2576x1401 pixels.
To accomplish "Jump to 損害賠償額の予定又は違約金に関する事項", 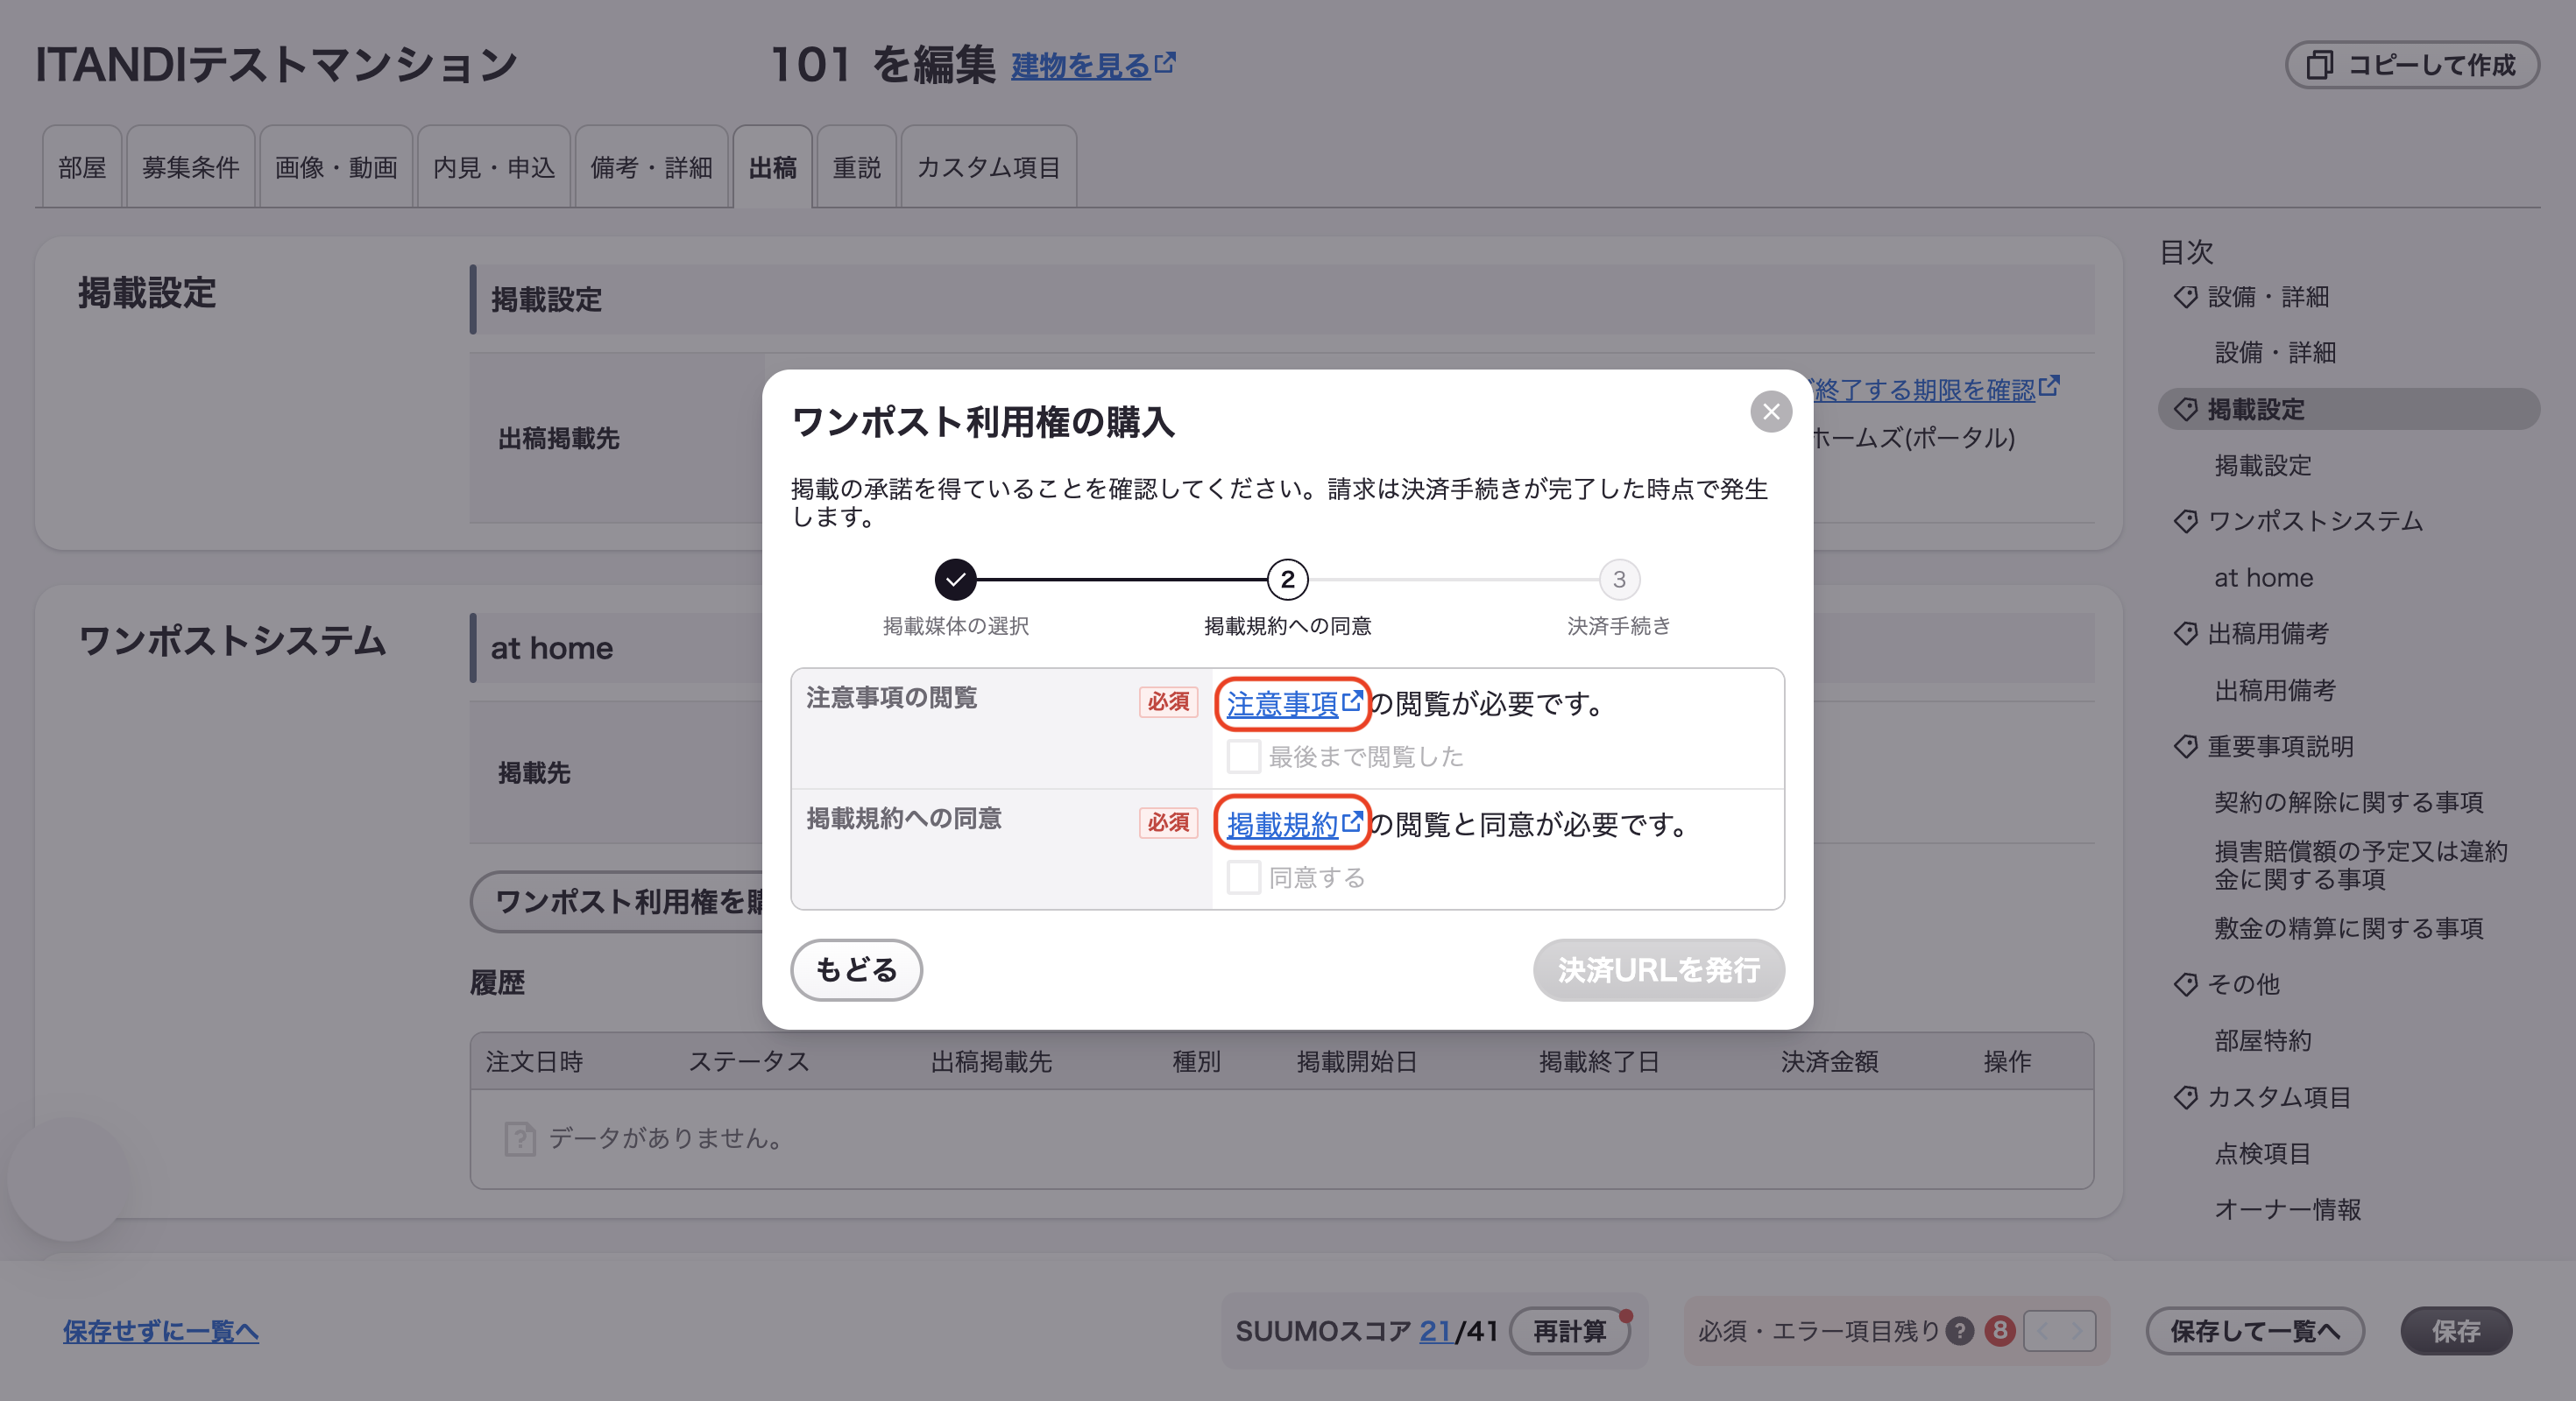I will click(x=2360, y=864).
